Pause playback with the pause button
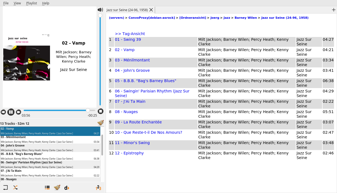Image resolution: width=337 pixels, height=193 pixels. [x=11, y=112]
